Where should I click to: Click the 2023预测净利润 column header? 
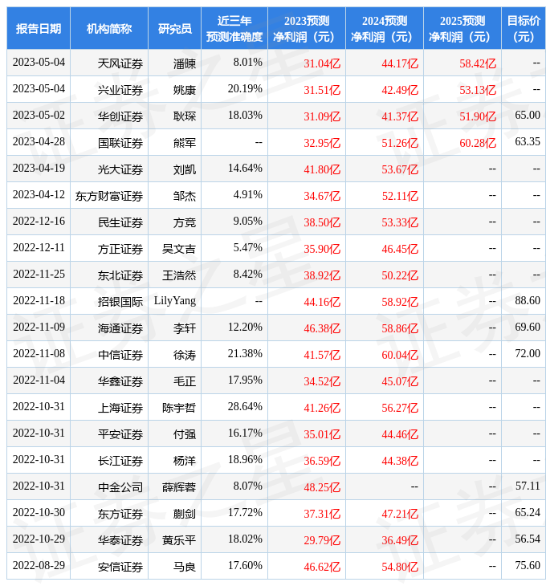pos(307,28)
